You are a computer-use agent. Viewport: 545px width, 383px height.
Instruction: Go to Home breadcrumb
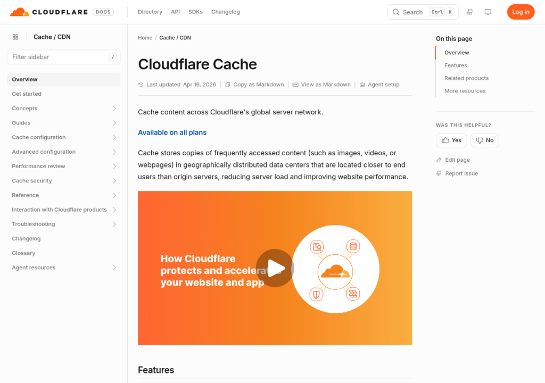point(145,38)
